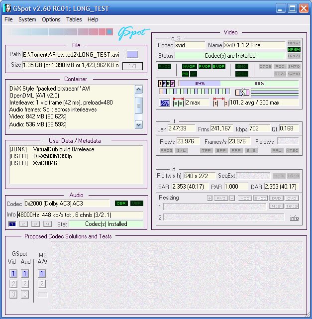Select audio stream 3 toggle
This screenshot has width=312, height=319.
click(35, 224)
